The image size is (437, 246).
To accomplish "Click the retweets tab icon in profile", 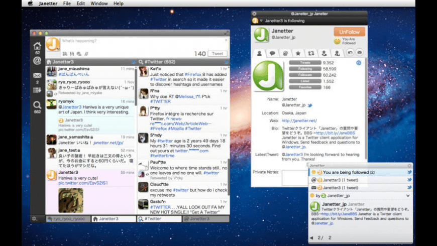I will click(x=310, y=53).
